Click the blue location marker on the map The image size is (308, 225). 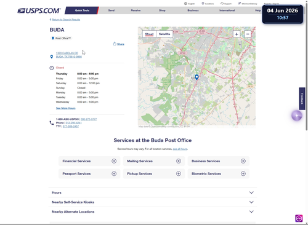[197, 77]
